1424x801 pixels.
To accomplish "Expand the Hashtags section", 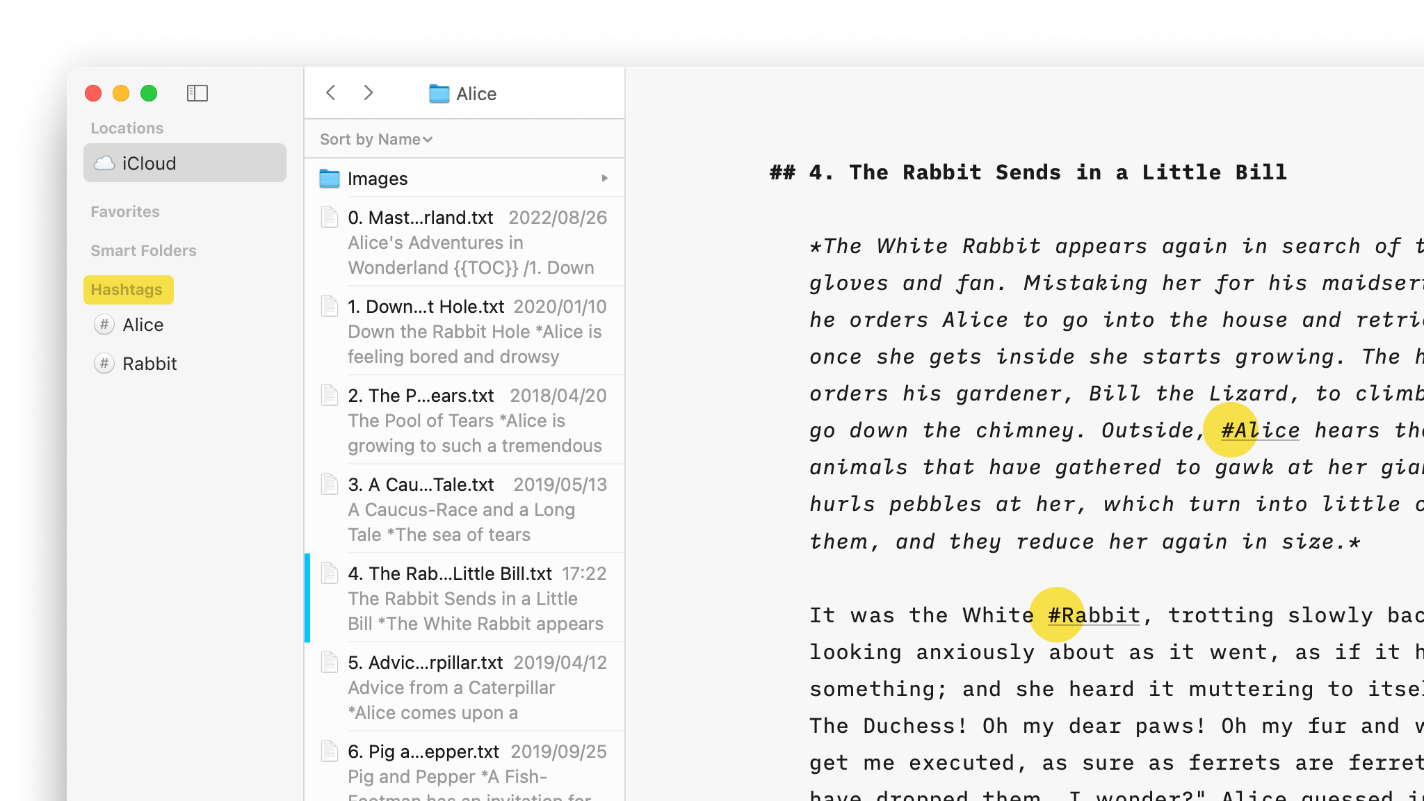I will pos(128,289).
